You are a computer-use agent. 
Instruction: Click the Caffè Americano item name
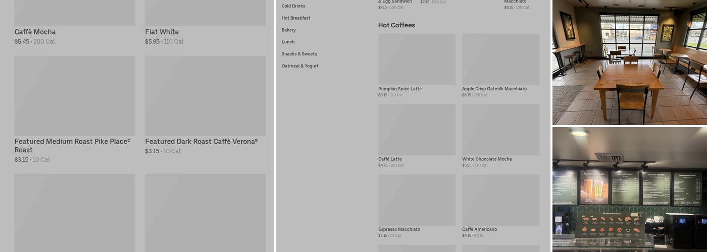[479, 229]
